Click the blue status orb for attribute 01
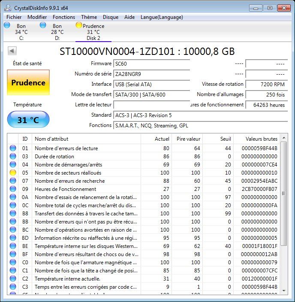Screen dimensions: 295x302 point(13,148)
